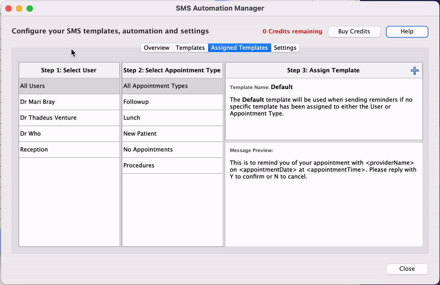Switch to the Overview tab

tap(157, 47)
